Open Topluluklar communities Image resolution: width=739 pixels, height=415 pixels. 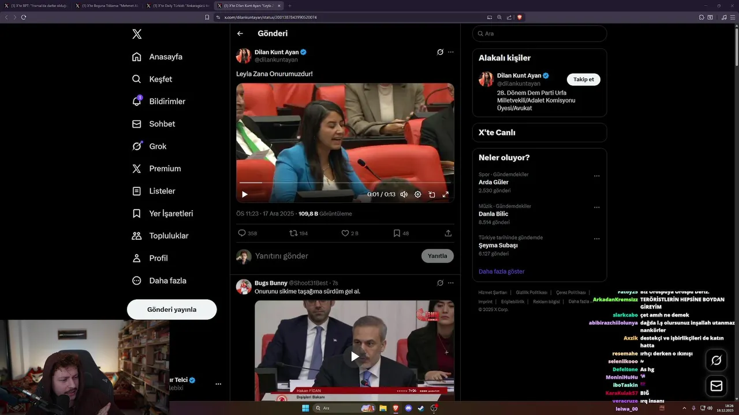pos(161,236)
